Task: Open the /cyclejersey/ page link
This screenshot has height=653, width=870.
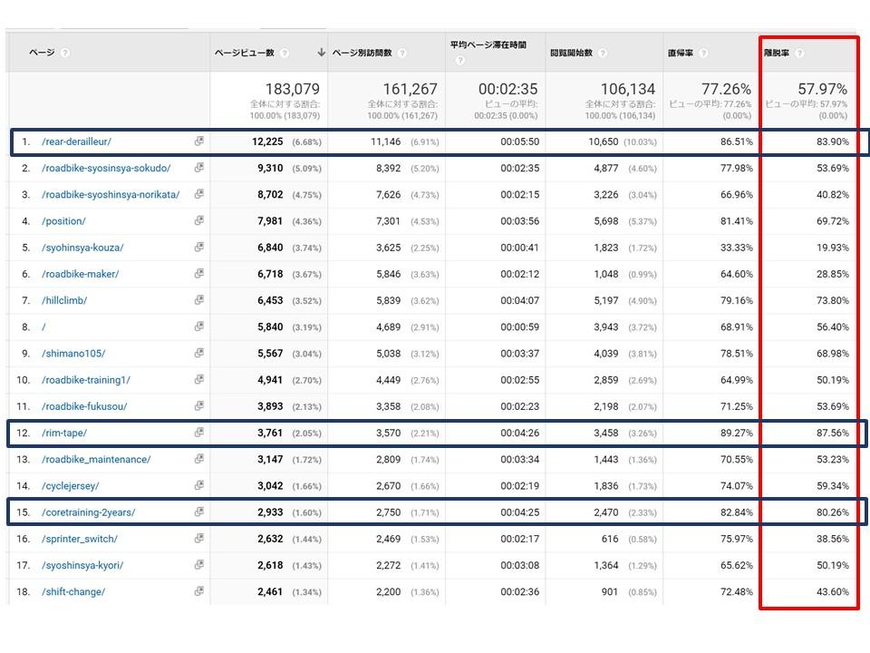Action: tap(70, 486)
